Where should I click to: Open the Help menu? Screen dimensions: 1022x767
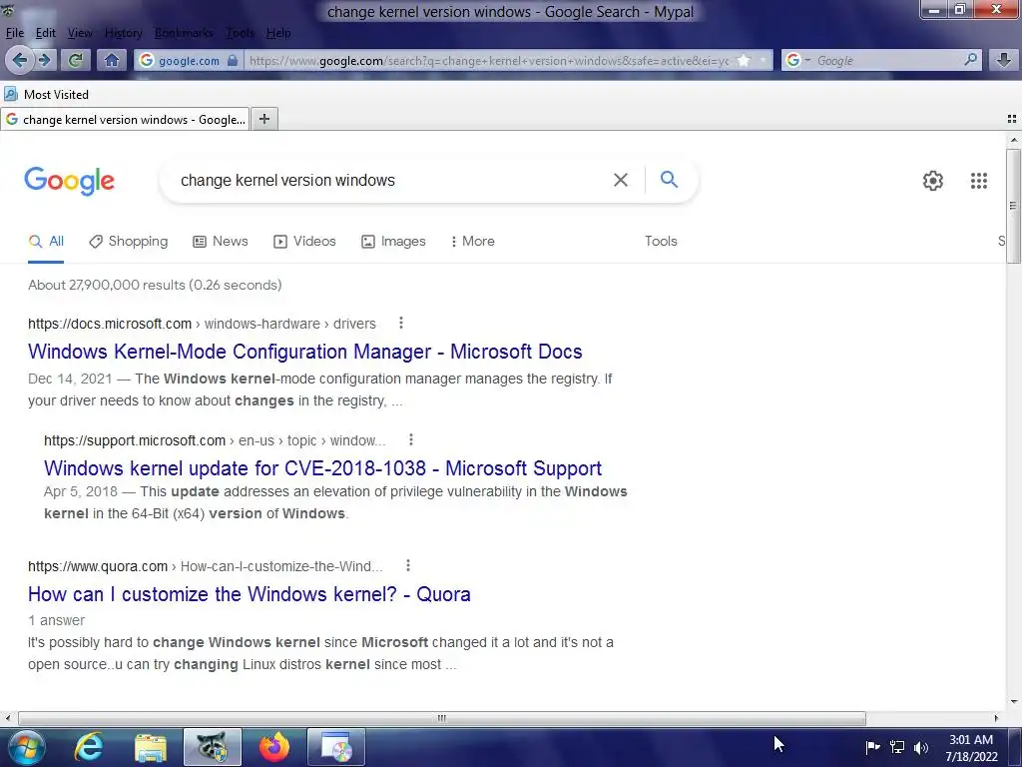(x=278, y=33)
